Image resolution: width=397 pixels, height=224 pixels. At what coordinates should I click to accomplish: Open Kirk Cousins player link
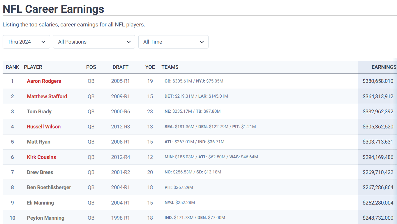[41, 157]
